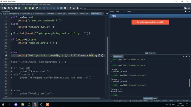
Task: Click the Debug file icon
Action: (x=40, y=8)
